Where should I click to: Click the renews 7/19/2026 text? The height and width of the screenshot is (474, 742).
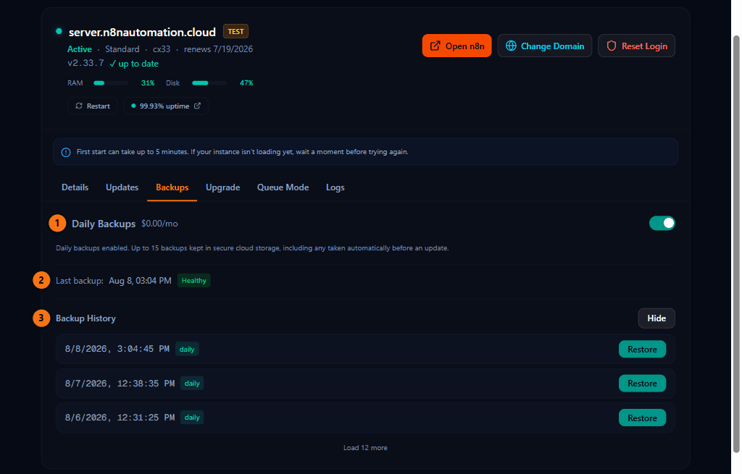pos(218,49)
